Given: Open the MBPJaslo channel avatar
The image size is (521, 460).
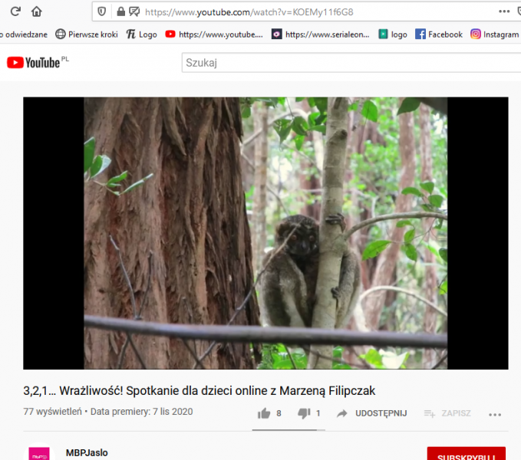Looking at the screenshot, I should (39, 454).
